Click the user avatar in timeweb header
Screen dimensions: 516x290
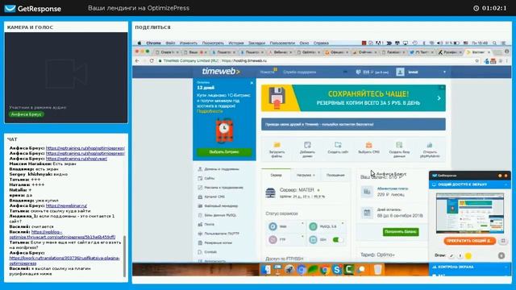(400, 72)
